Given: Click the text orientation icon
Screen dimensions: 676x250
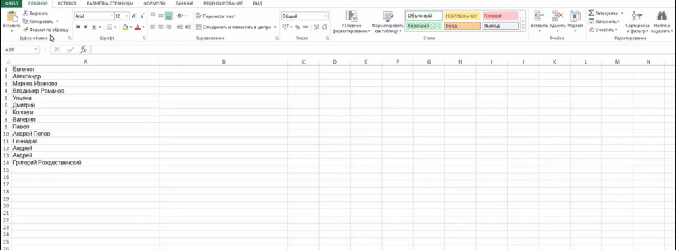Looking at the screenshot, I should (x=180, y=16).
